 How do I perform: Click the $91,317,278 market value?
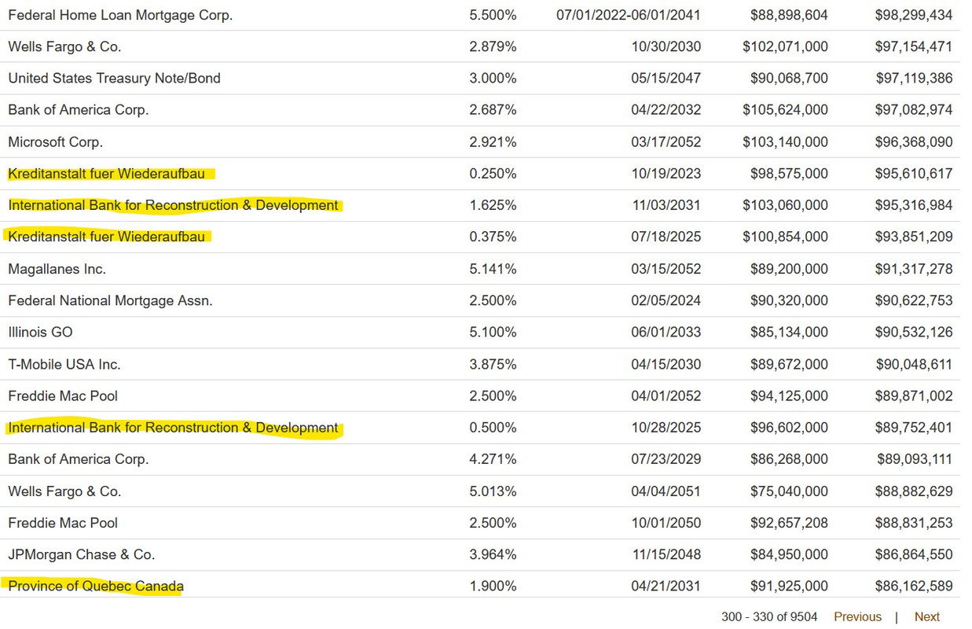pyautogui.click(x=914, y=269)
